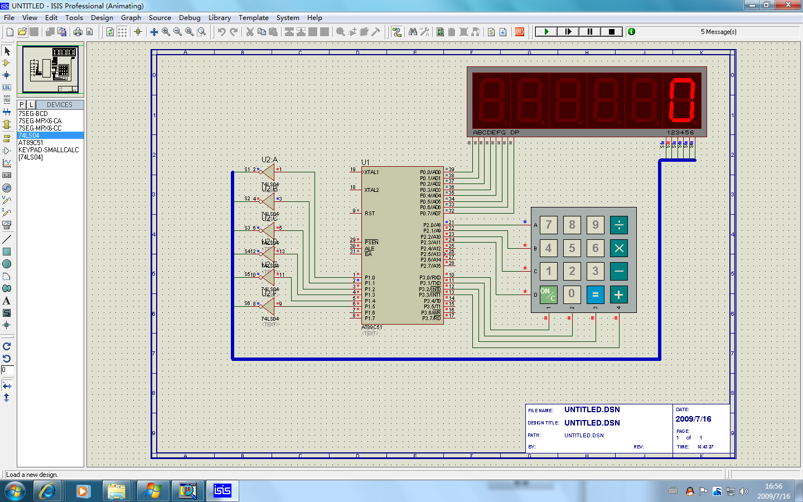Click the Step simulation button
803x502 pixels.
568,32
